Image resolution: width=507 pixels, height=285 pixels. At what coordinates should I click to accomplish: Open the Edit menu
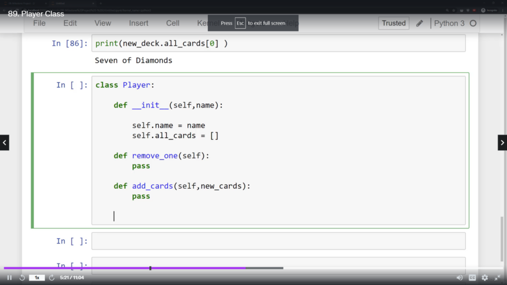pos(70,23)
